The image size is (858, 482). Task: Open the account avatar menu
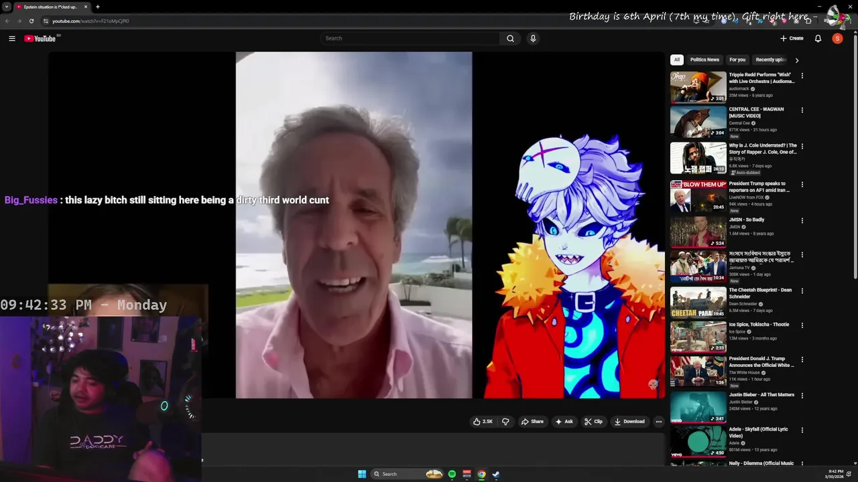tap(837, 38)
